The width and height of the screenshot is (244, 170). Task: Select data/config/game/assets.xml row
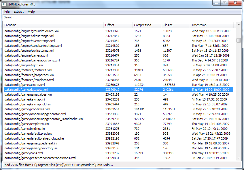119,85
